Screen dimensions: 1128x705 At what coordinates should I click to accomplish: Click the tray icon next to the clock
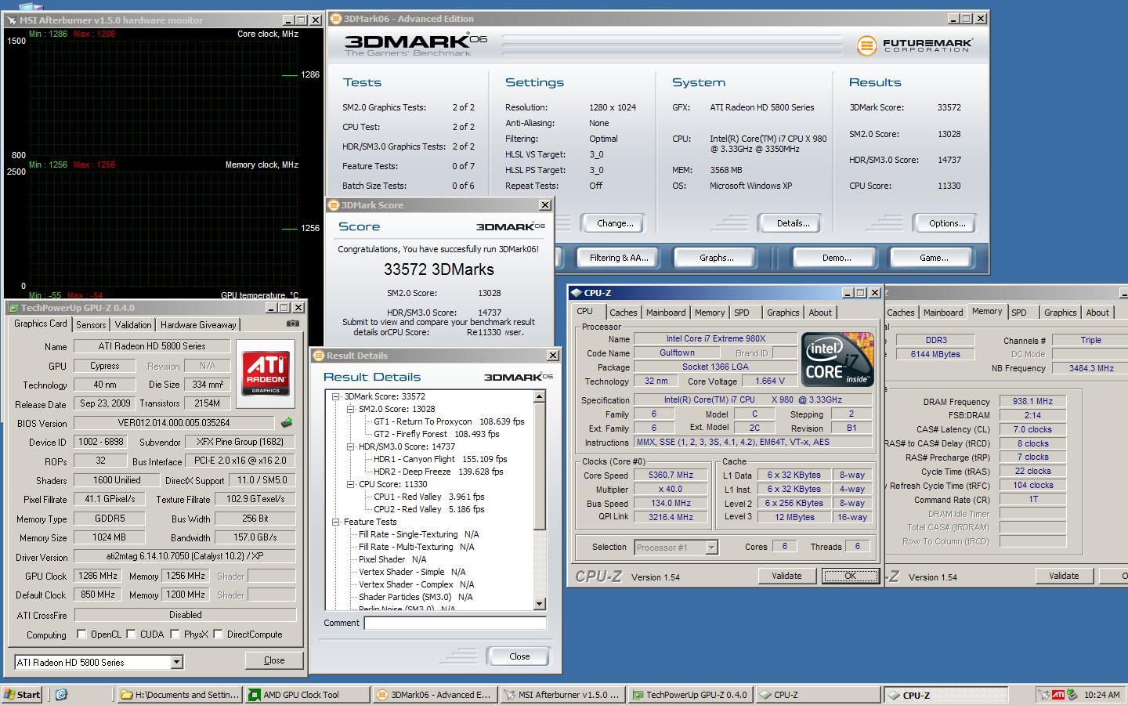point(1072,694)
